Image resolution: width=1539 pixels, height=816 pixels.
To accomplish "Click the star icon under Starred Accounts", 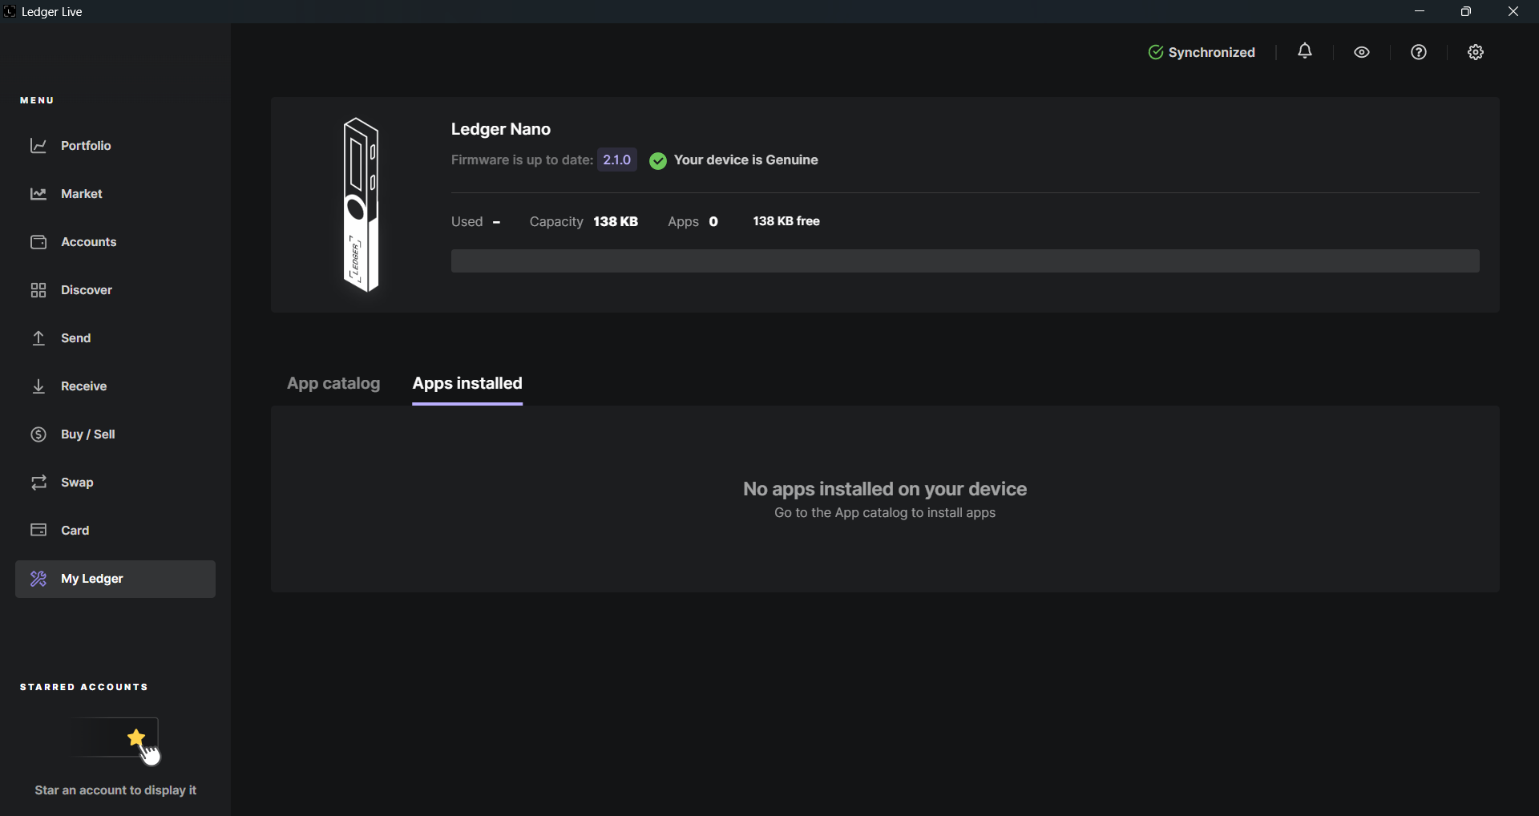I will pos(137,736).
